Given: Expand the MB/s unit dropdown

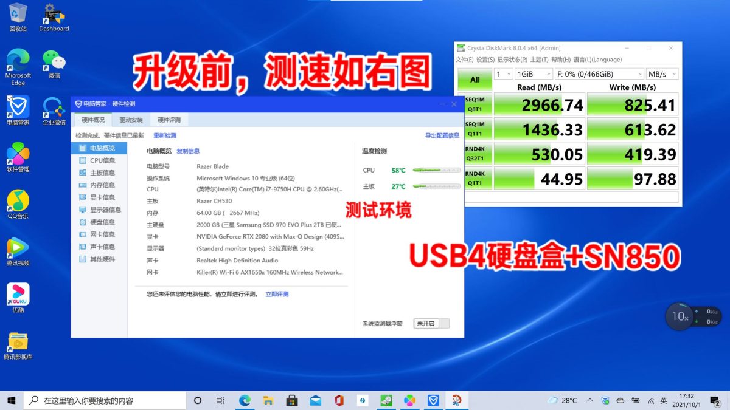Looking at the screenshot, I should 662,74.
